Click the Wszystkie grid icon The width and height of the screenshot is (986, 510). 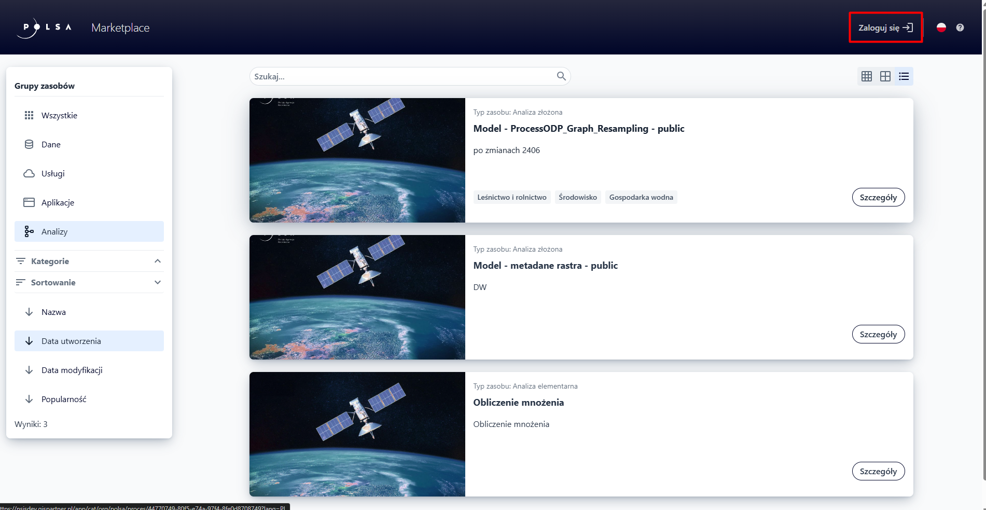coord(29,115)
